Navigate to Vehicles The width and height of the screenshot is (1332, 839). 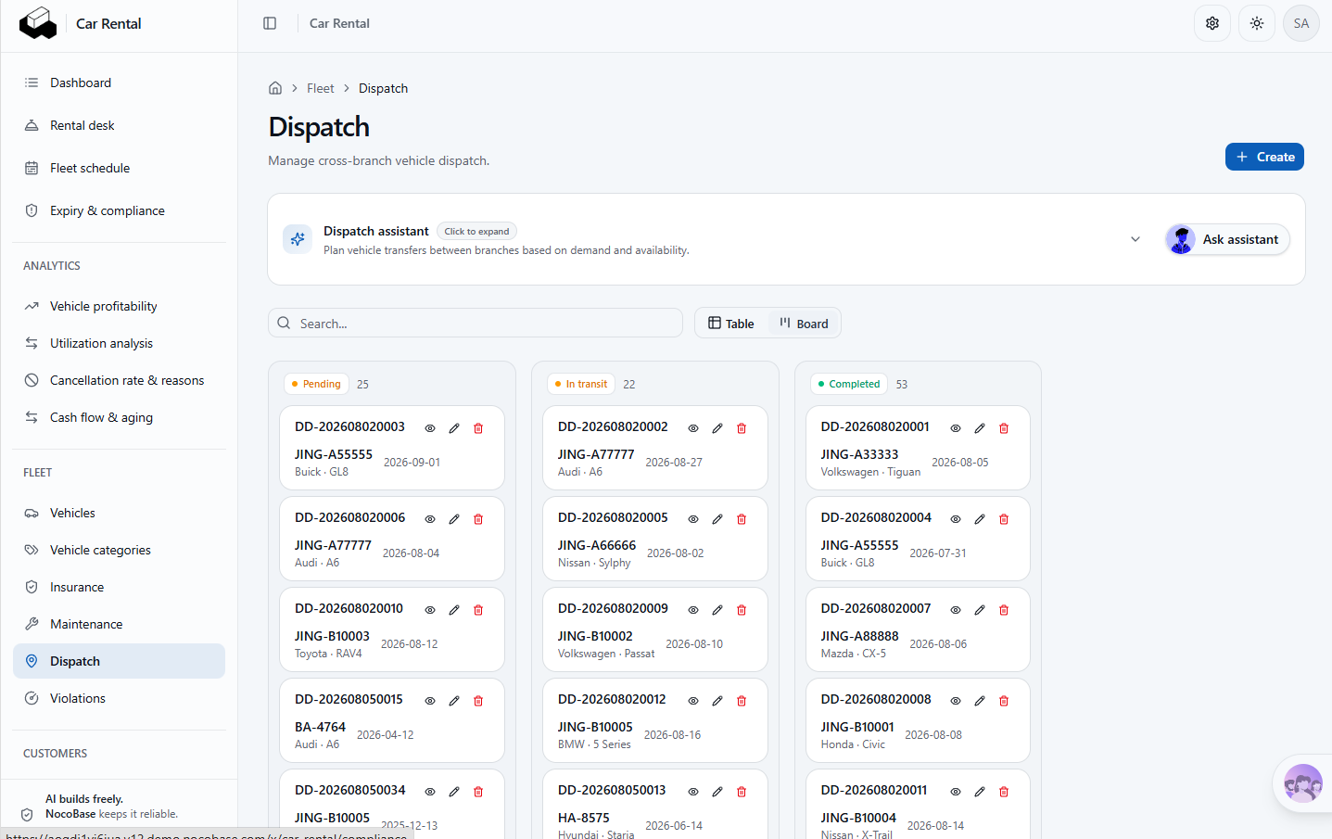pyautogui.click(x=120, y=513)
